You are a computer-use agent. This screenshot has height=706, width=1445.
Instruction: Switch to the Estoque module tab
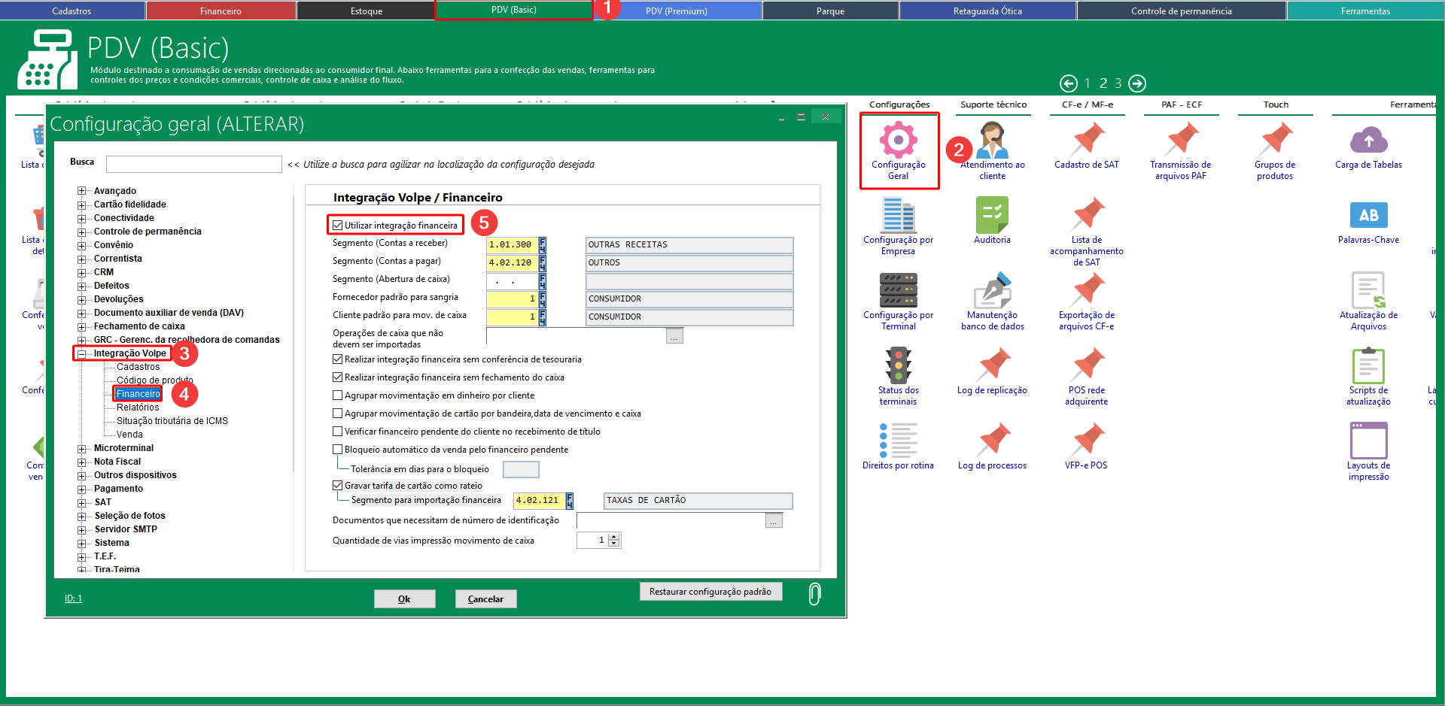click(366, 11)
